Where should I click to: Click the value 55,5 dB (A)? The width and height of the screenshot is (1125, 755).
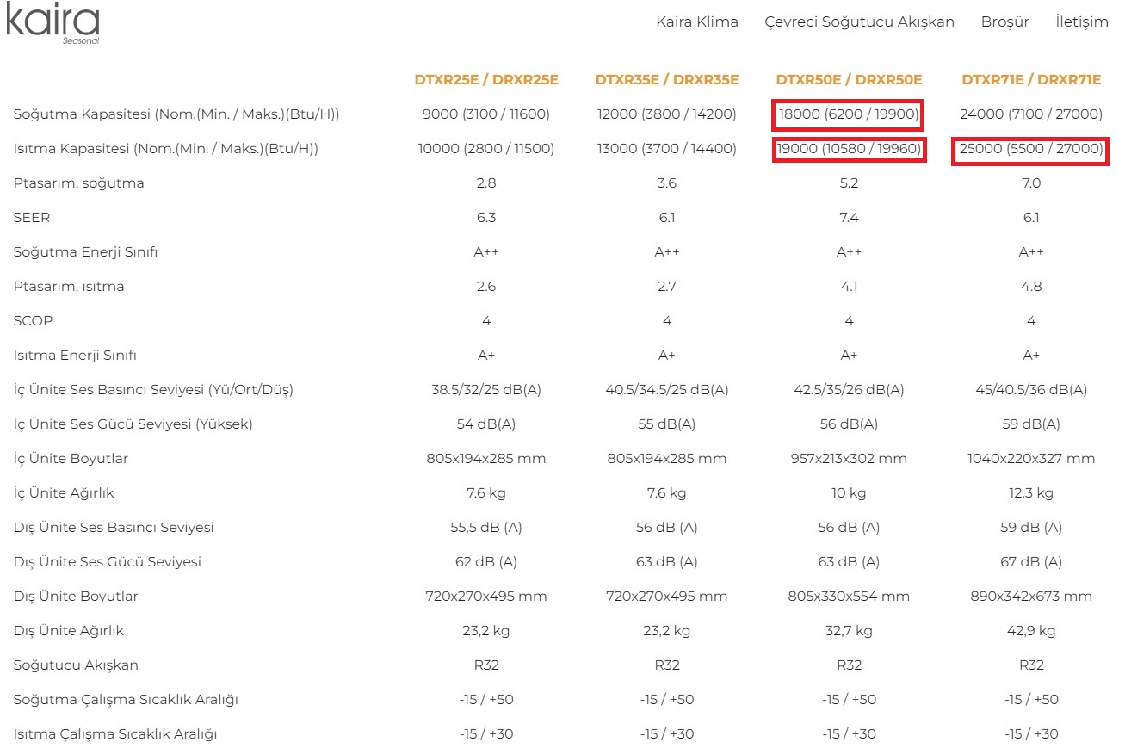coord(486,528)
